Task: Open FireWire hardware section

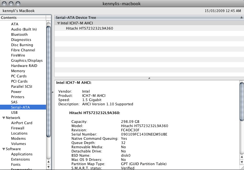Action: click(x=18, y=55)
